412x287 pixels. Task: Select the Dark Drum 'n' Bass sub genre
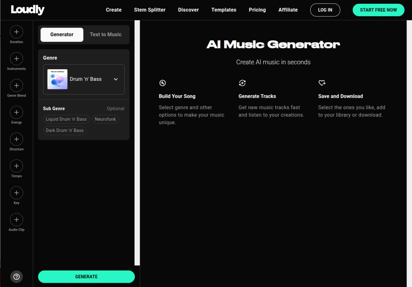(x=65, y=130)
